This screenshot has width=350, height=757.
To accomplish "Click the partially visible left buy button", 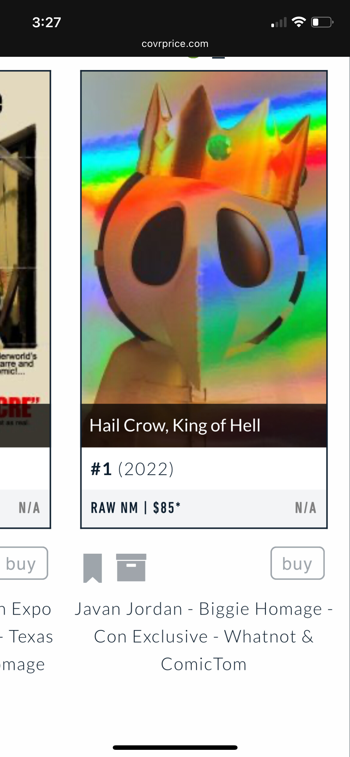I will (x=23, y=563).
